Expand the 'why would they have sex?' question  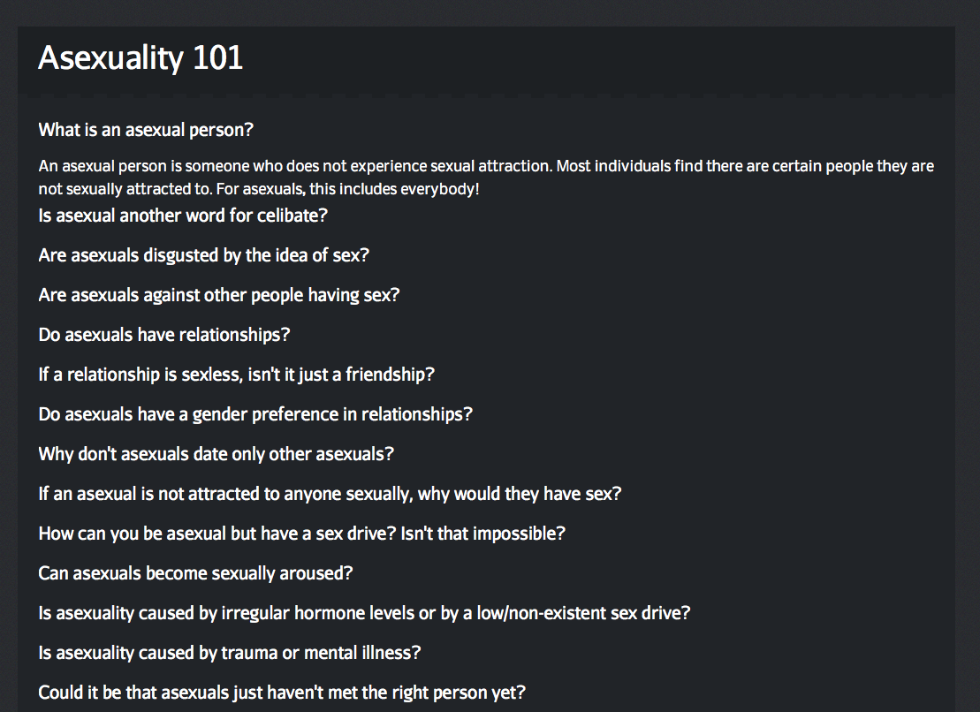click(x=330, y=494)
